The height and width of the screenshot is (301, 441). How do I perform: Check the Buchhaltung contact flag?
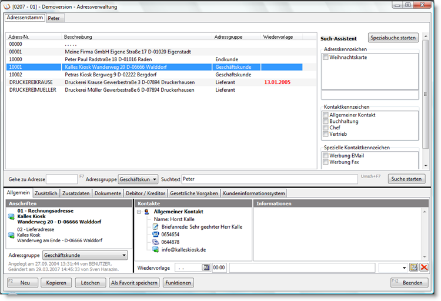pyautogui.click(x=326, y=121)
